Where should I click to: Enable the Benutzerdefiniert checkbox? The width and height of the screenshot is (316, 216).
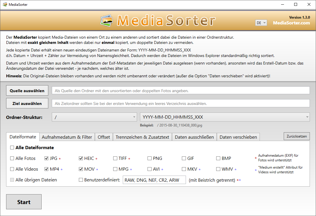click(81, 180)
